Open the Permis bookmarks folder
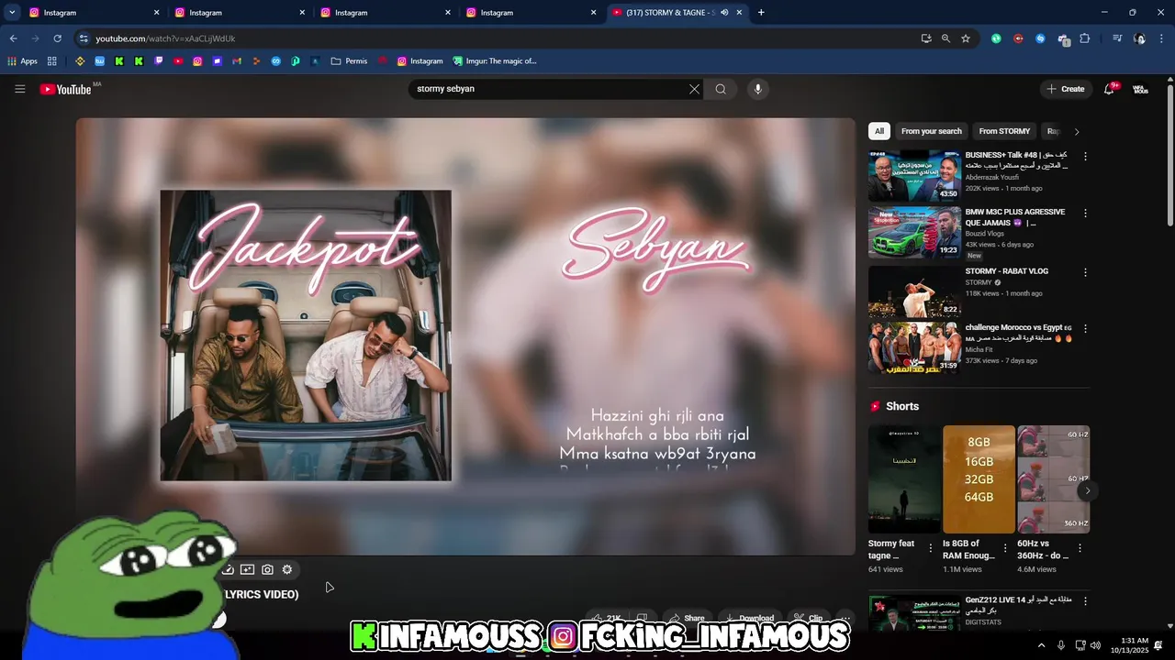1175x660 pixels. click(x=349, y=61)
